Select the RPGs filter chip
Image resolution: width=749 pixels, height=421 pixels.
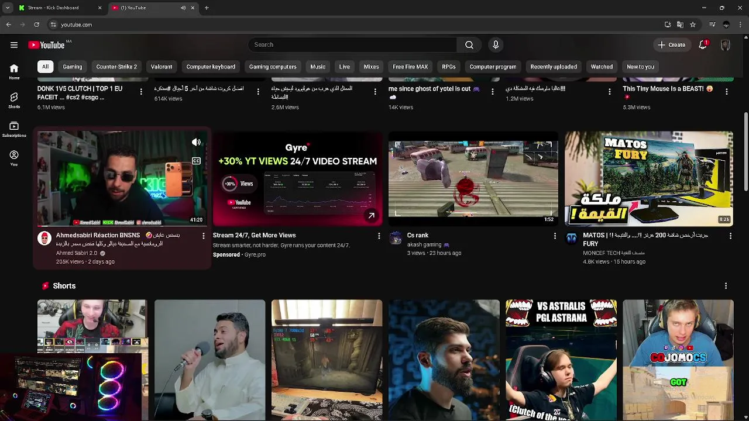[x=449, y=67]
